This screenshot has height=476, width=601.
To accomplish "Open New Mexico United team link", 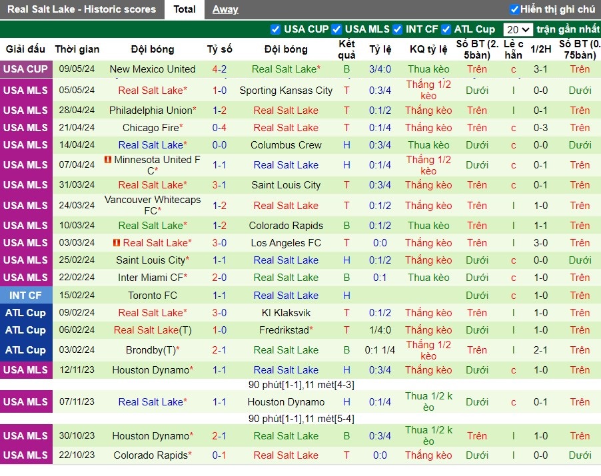I will pos(153,69).
